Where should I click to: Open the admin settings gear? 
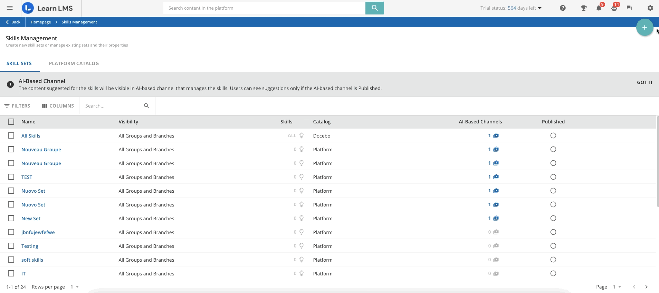[650, 8]
